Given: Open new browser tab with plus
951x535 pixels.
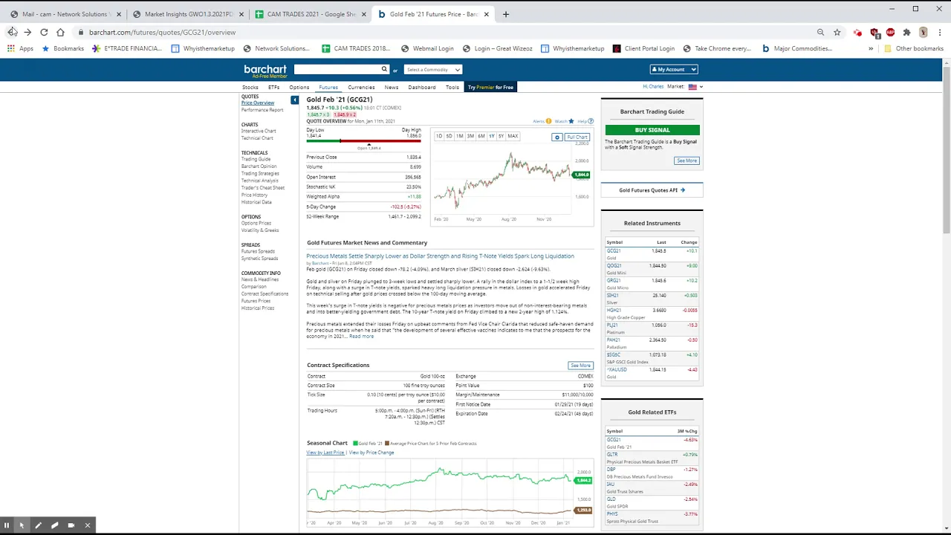Looking at the screenshot, I should [x=506, y=14].
